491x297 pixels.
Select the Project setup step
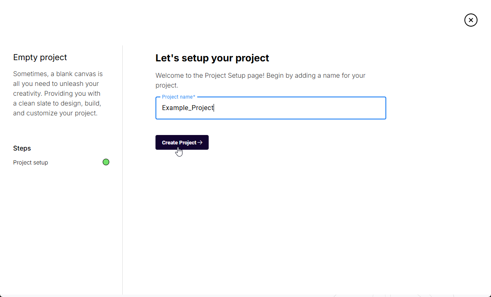coord(31,162)
